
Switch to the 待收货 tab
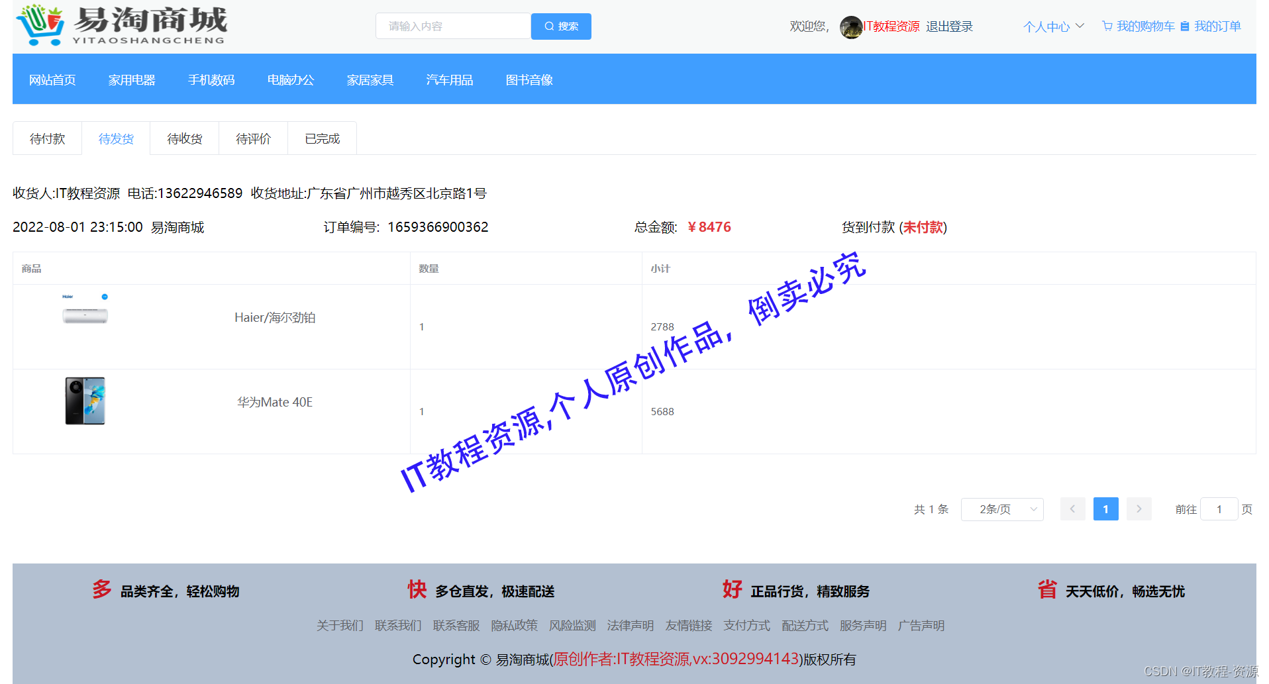(x=185, y=138)
